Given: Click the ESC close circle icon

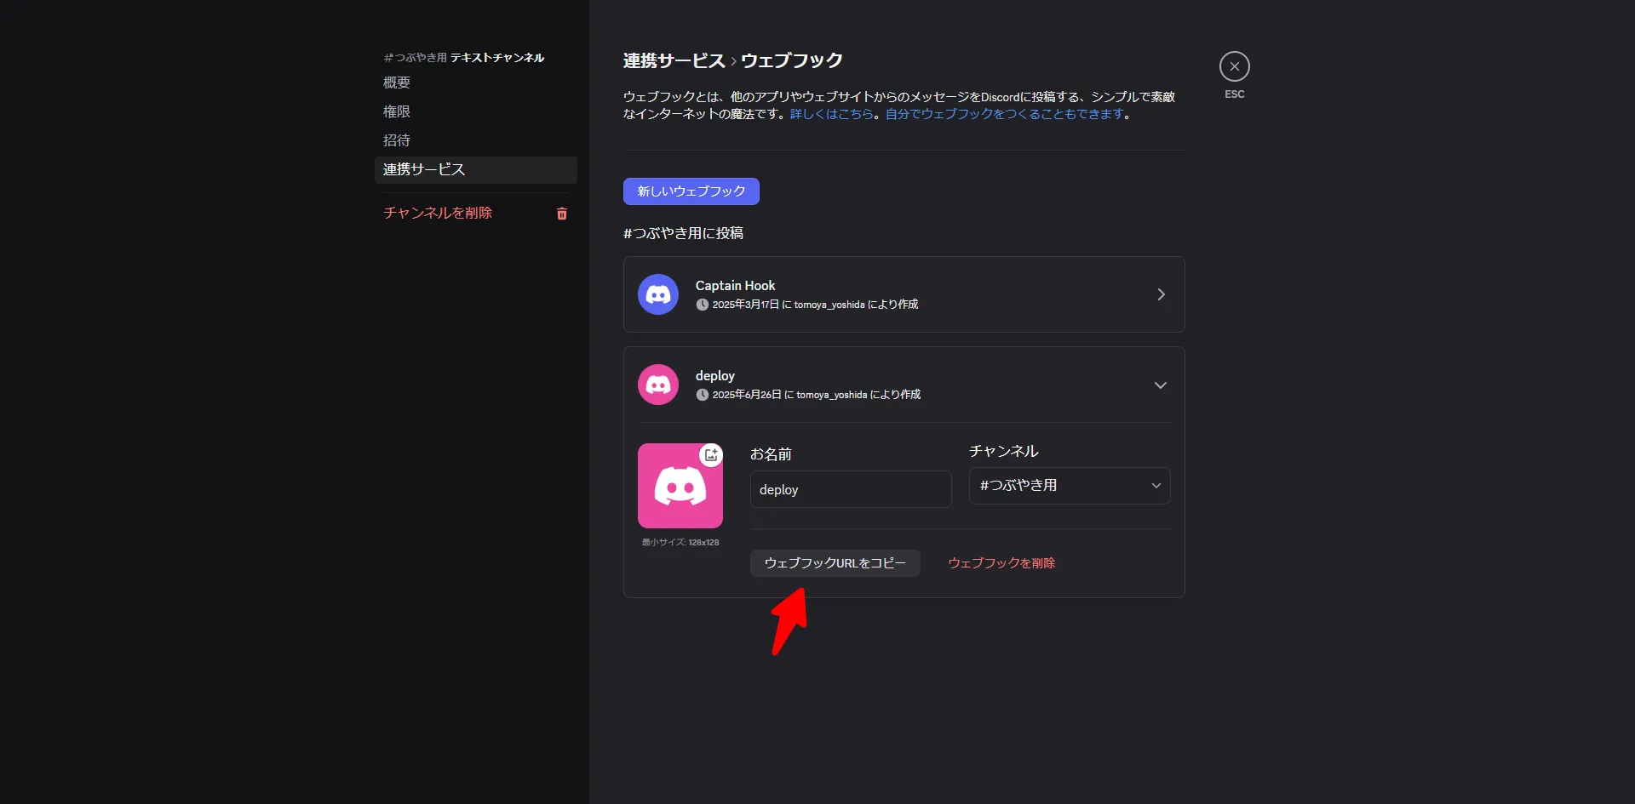Looking at the screenshot, I should (x=1234, y=66).
